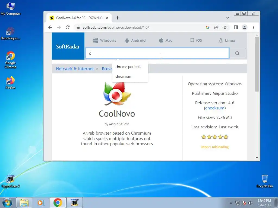
Task: Open File Explorer from taskbar
Action: click(x=24, y=203)
